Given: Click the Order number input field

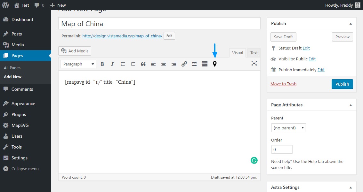Looking at the screenshot, I should (x=282, y=150).
